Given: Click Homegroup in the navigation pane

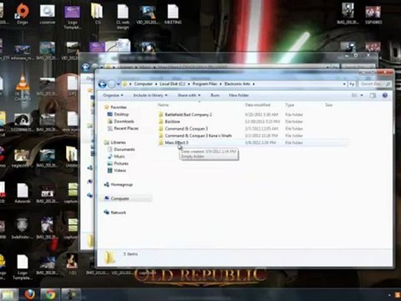Looking at the screenshot, I should click(x=121, y=185).
